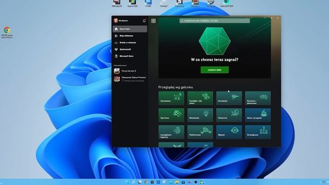Open Granie w chmurze section
The height and width of the screenshot is (185, 329).
click(130, 43)
